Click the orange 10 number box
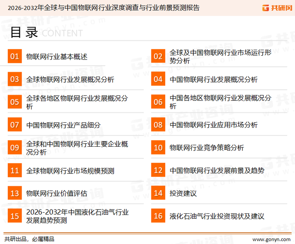295x244 pixels. (x=158, y=147)
